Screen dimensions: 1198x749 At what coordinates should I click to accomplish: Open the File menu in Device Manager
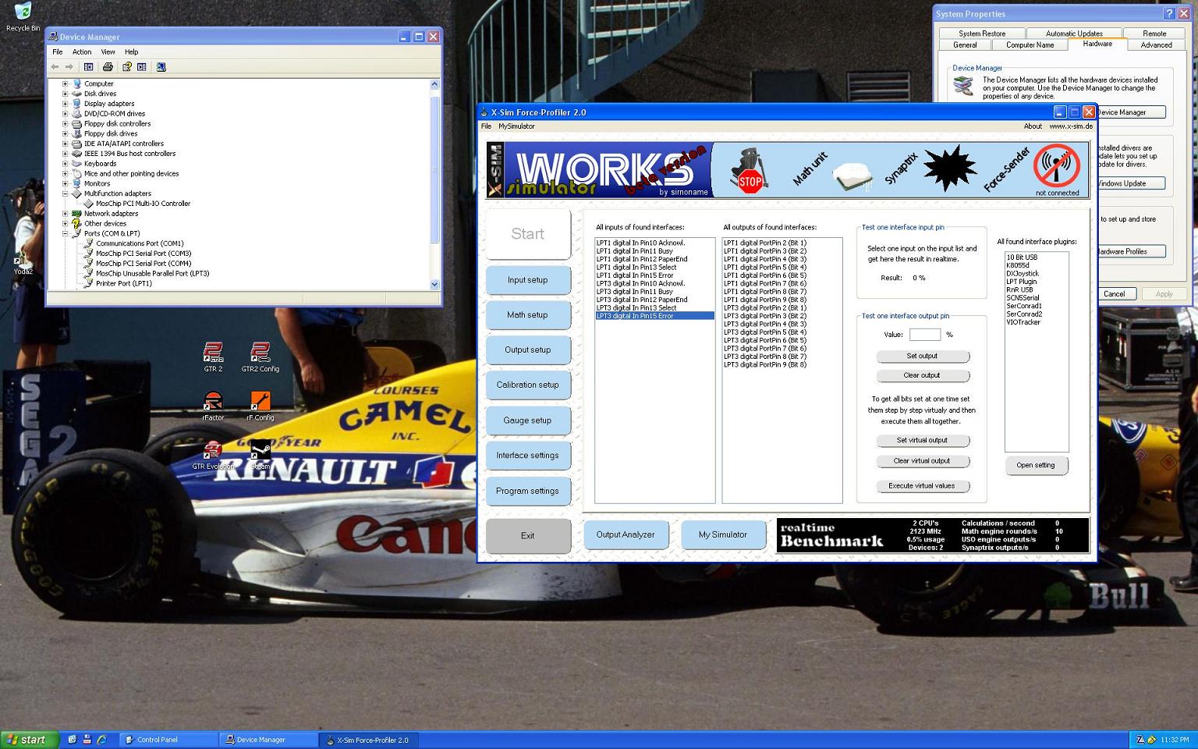tap(57, 52)
